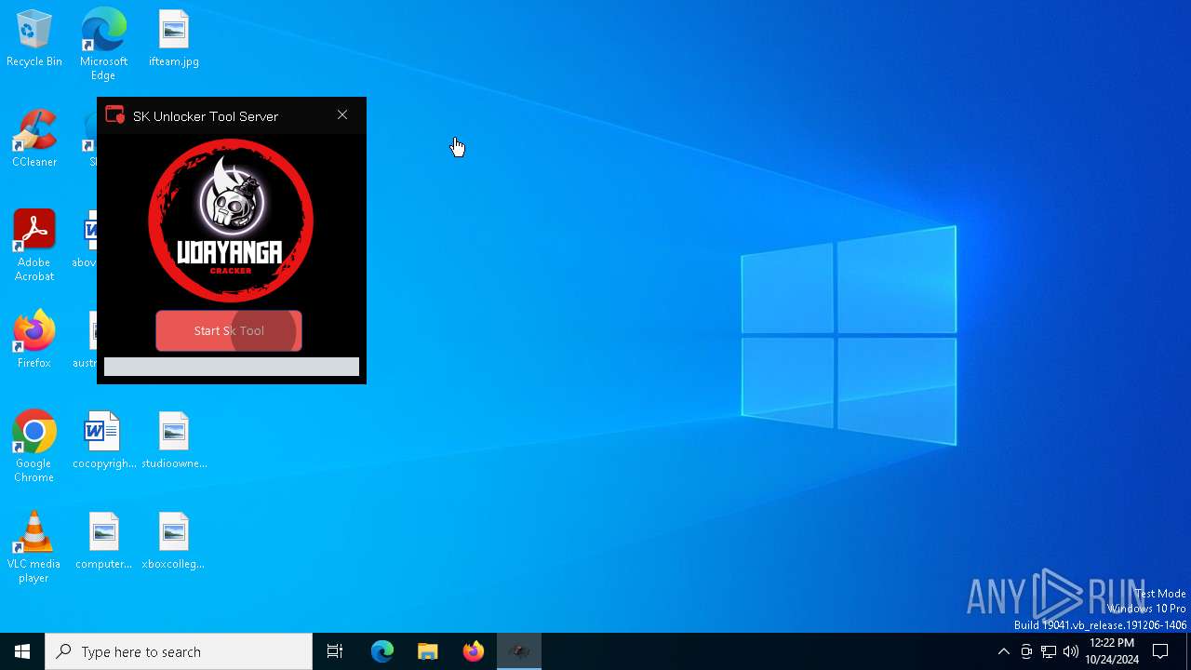Open the VLC media player shortcut
Screen dimensions: 1191x670
[34, 547]
